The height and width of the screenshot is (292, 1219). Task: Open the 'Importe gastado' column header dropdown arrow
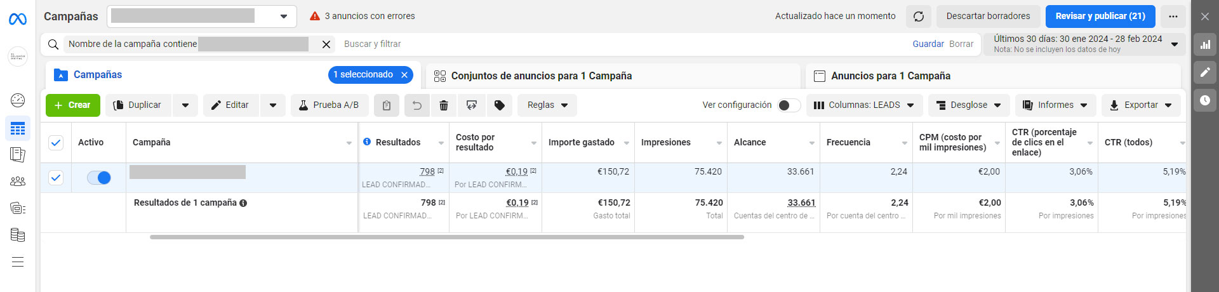click(x=627, y=143)
